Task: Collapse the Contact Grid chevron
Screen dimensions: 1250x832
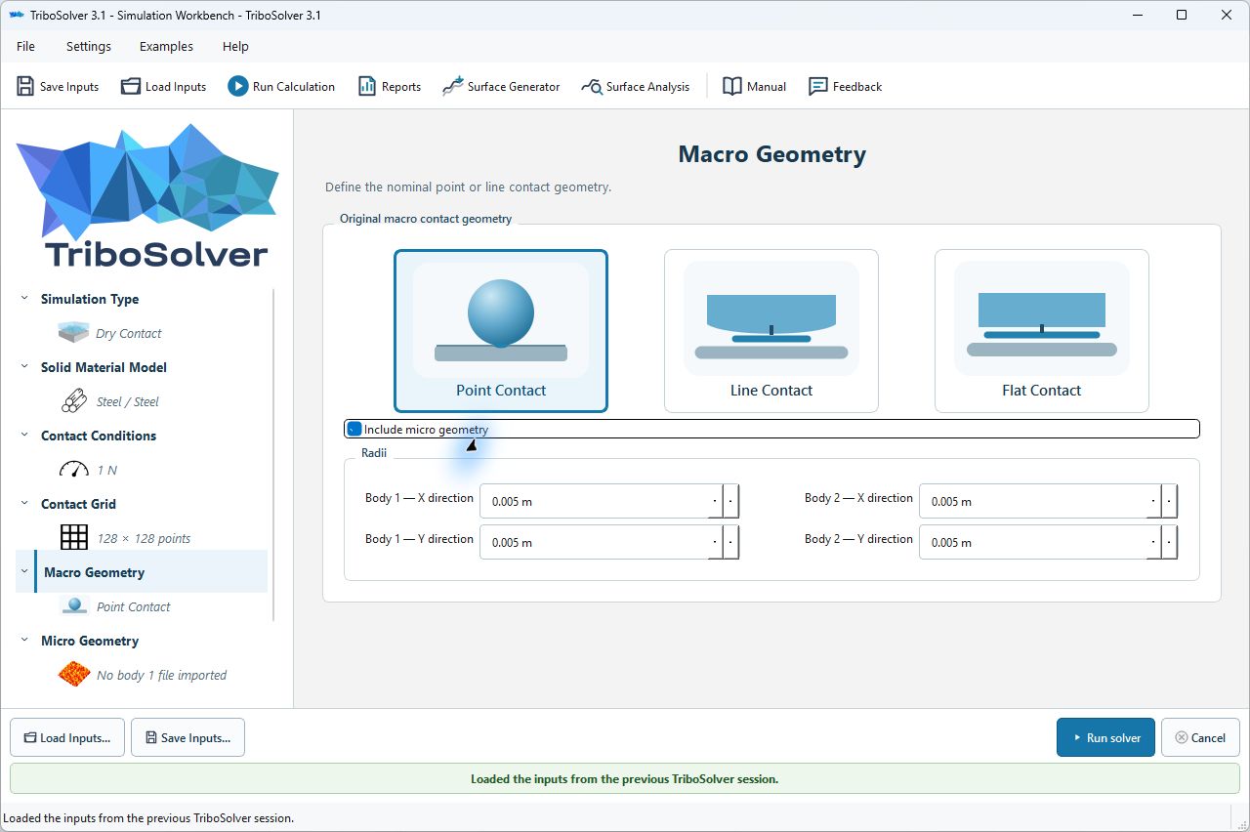Action: tap(24, 504)
